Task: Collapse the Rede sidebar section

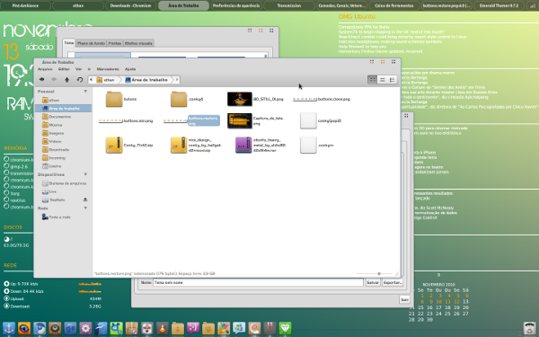Action: pos(85,208)
